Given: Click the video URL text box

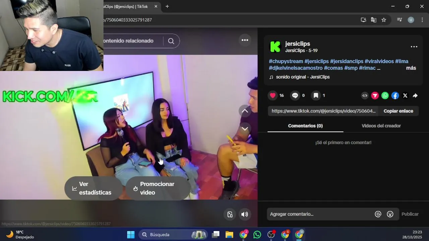Looking at the screenshot, I should 323,111.
